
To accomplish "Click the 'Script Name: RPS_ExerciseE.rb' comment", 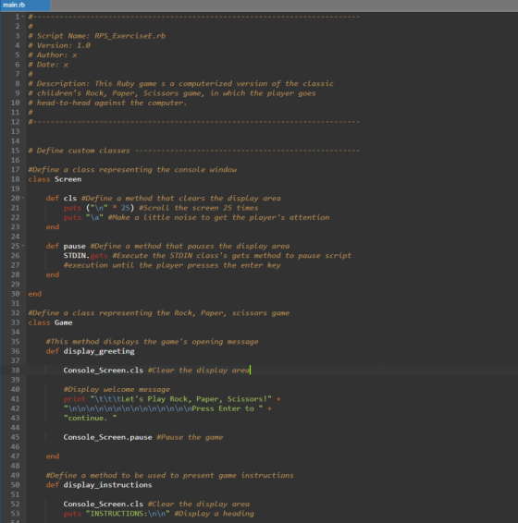I will click(x=101, y=36).
